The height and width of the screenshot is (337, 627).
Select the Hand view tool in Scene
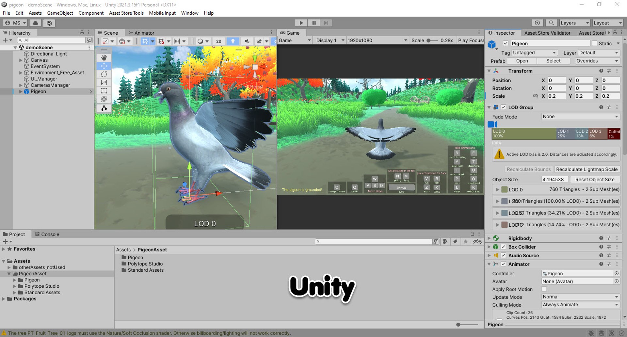click(104, 57)
